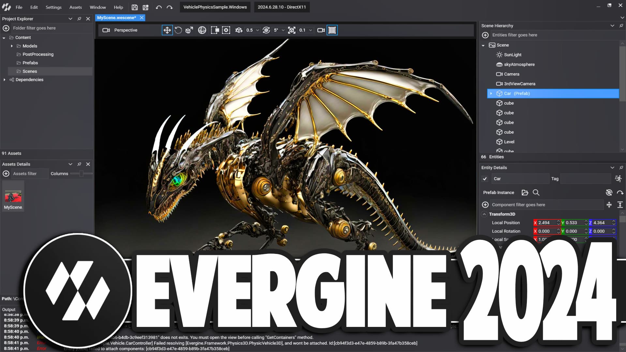
Task: Activate the Rotate tool in the viewport toolbar
Action: pos(178,30)
